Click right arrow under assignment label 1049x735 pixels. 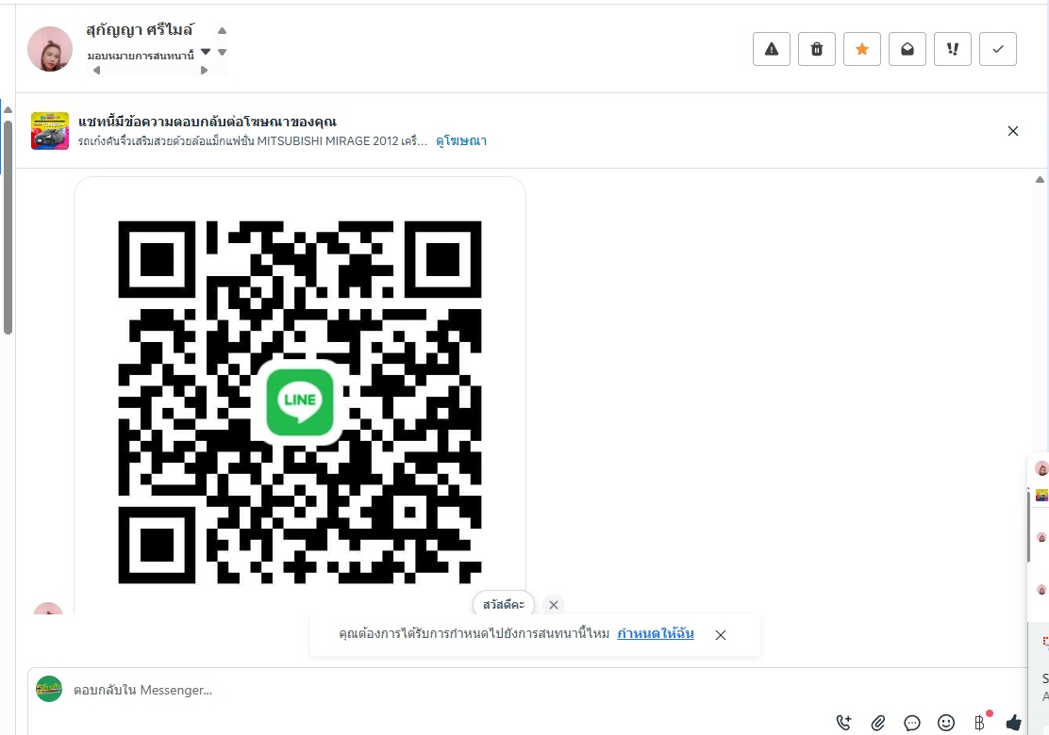tap(204, 70)
